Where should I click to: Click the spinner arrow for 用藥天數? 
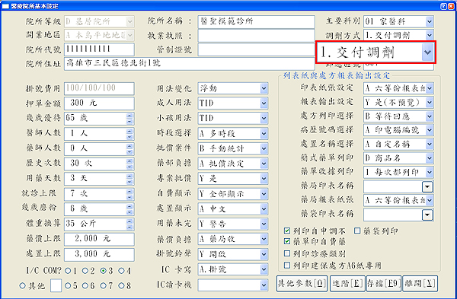(x=129, y=179)
